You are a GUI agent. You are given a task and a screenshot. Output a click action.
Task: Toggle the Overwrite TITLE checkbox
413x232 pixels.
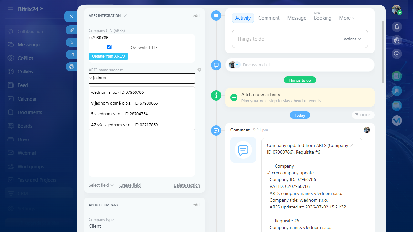tap(109, 47)
